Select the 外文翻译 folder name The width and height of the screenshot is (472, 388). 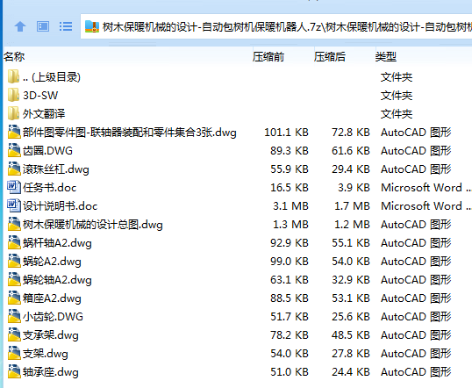coord(44,114)
